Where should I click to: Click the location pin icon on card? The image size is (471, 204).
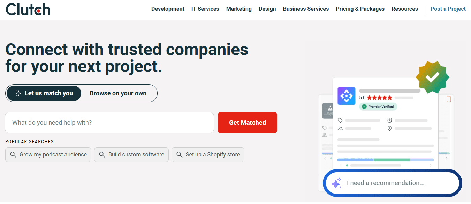pyautogui.click(x=389, y=129)
